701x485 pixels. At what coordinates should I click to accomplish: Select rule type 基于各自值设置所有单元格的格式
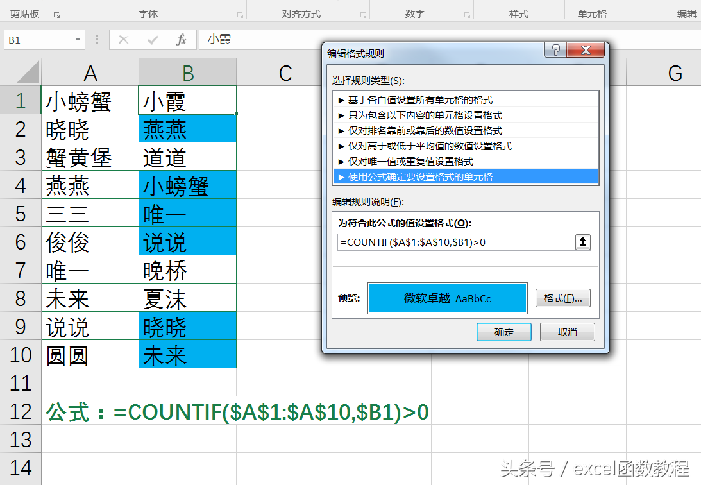466,99
